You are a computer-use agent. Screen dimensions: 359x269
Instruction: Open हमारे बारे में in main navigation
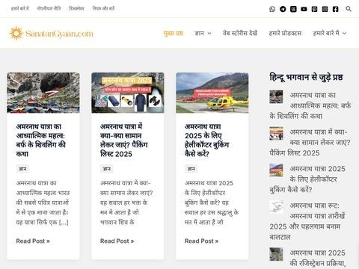tap(326, 33)
